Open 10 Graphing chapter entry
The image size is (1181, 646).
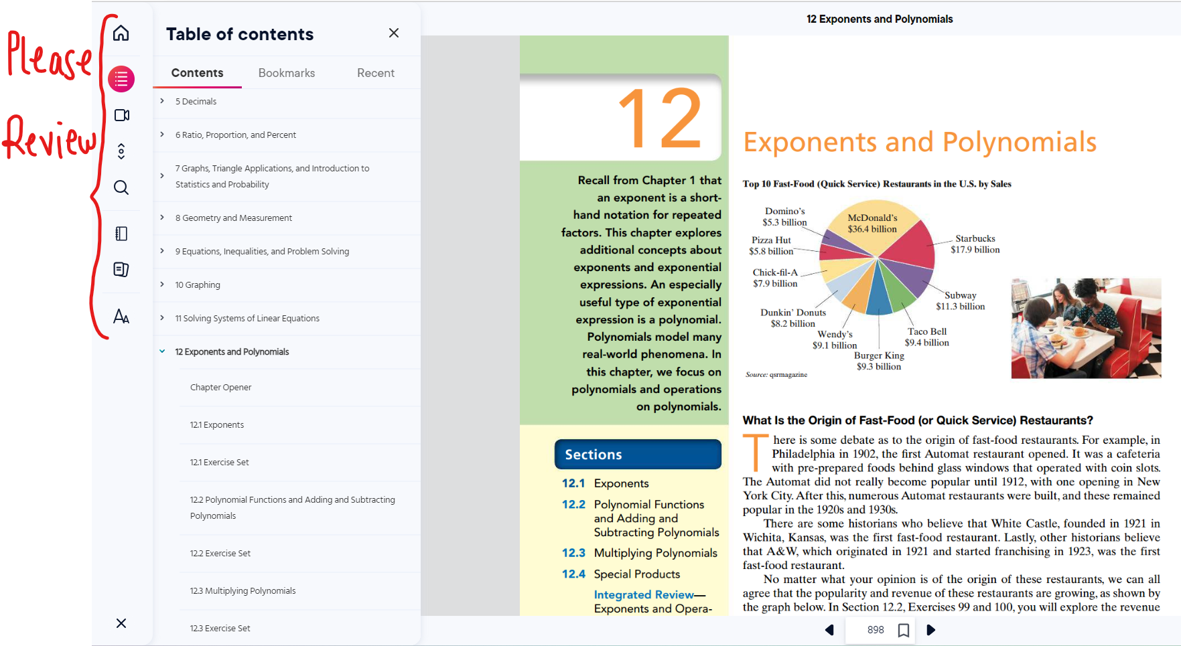pyautogui.click(x=198, y=285)
